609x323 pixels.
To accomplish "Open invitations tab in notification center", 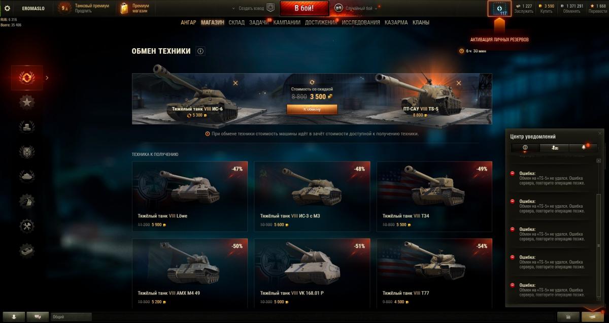I will pyautogui.click(x=554, y=147).
